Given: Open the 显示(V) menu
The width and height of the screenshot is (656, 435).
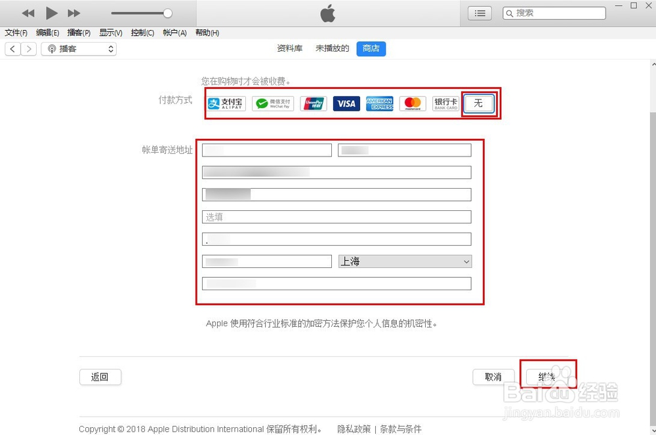Looking at the screenshot, I should [x=111, y=33].
